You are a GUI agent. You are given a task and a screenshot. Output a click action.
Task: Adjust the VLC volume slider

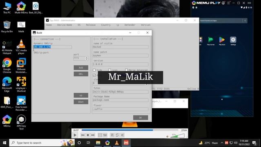(x=177, y=136)
